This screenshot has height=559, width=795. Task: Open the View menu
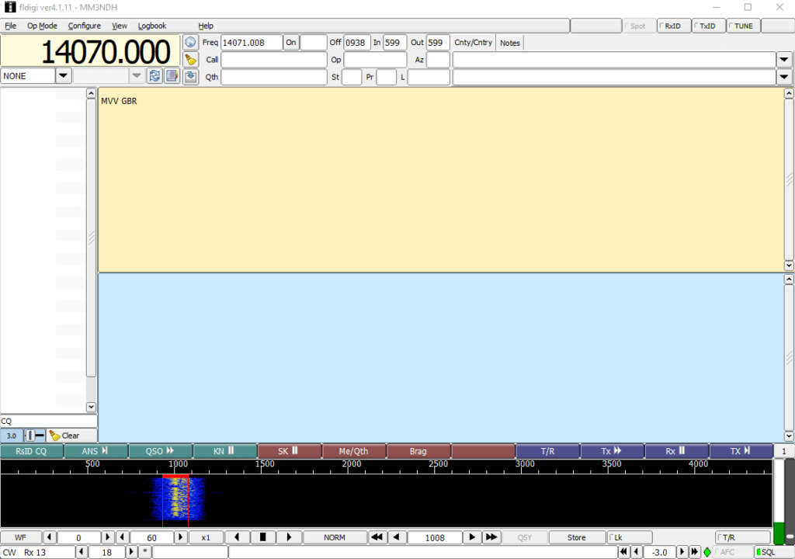[120, 26]
